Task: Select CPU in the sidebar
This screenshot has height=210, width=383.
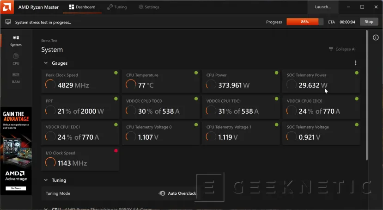Action: (x=16, y=59)
